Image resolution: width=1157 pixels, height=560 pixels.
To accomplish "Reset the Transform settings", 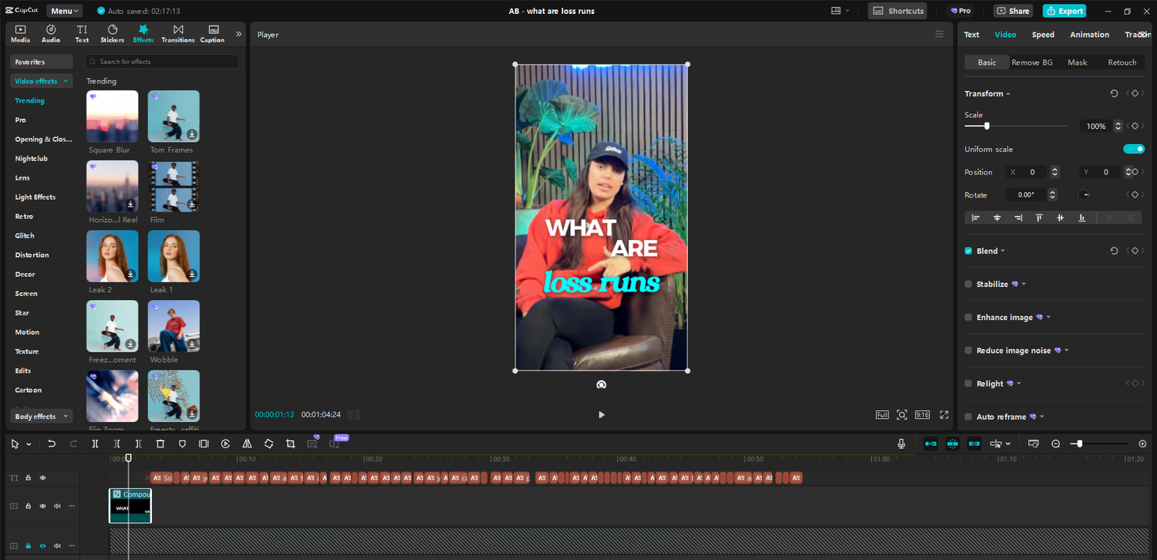I will [x=1114, y=93].
